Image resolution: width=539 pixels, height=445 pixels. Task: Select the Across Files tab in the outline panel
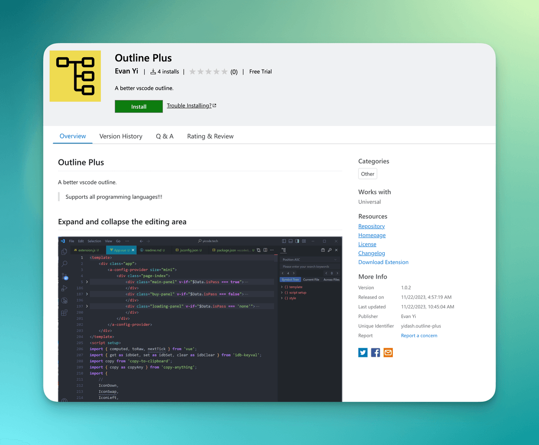coord(331,280)
